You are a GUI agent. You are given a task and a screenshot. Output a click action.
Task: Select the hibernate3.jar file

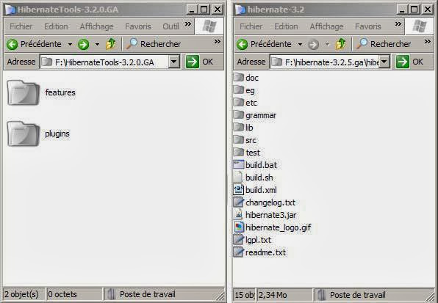point(265,215)
